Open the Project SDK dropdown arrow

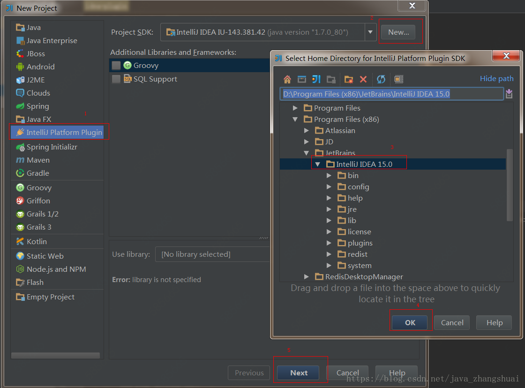370,32
